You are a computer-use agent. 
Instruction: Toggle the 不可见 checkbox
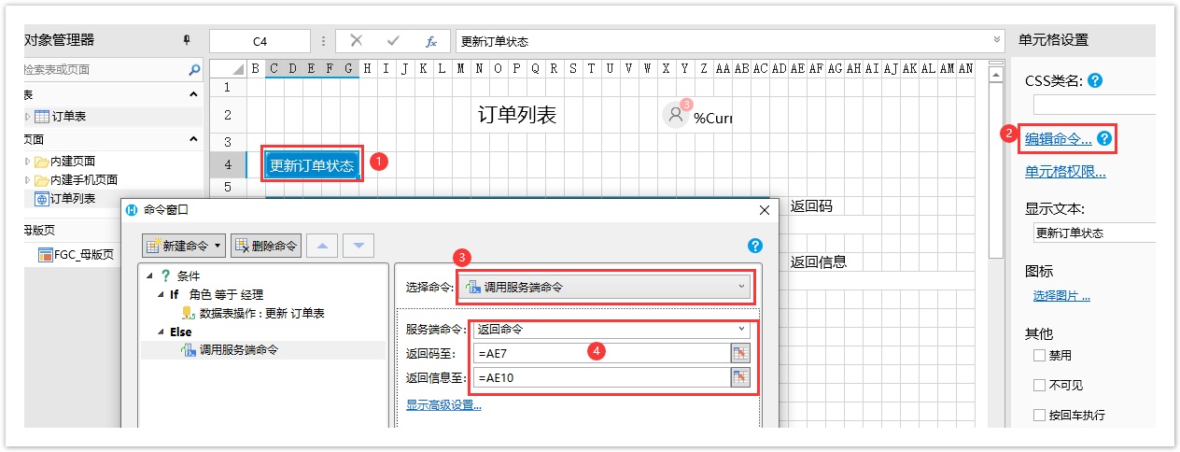coord(1039,386)
